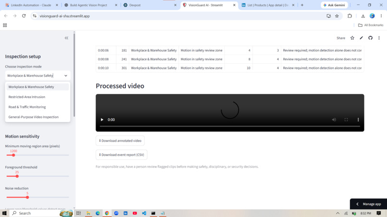Pick General-Purpose Video Inspection option
The height and width of the screenshot is (217, 387).
[37, 117]
